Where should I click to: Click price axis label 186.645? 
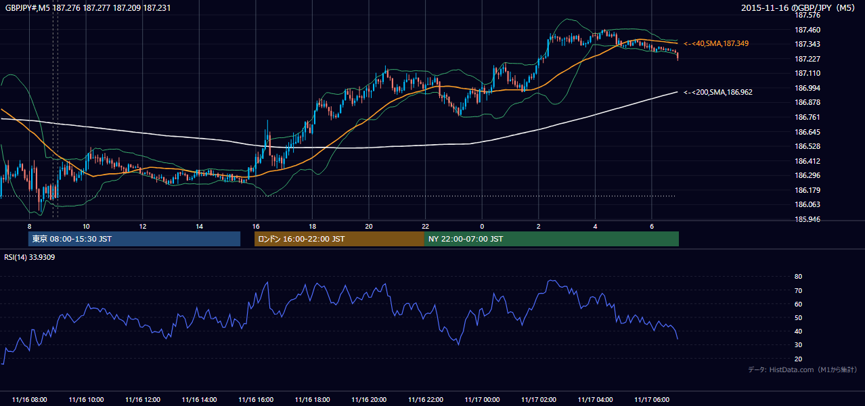pyautogui.click(x=808, y=132)
